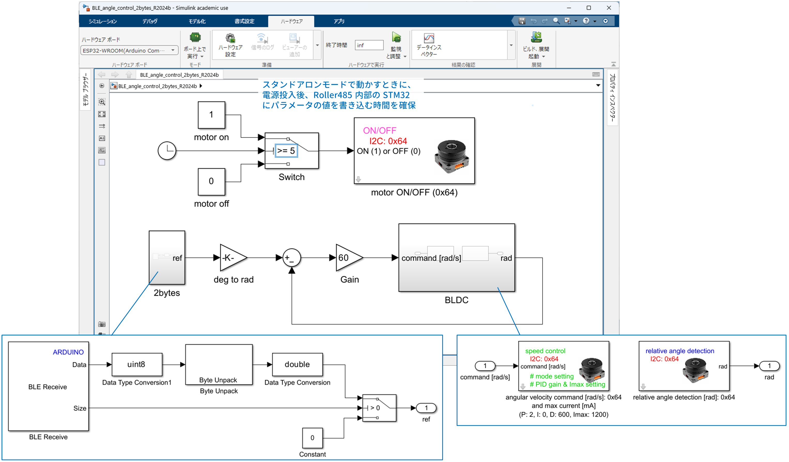Toggle the hide/show explorer bar round button
Viewport: 789px width, 462px height.
[x=102, y=86]
